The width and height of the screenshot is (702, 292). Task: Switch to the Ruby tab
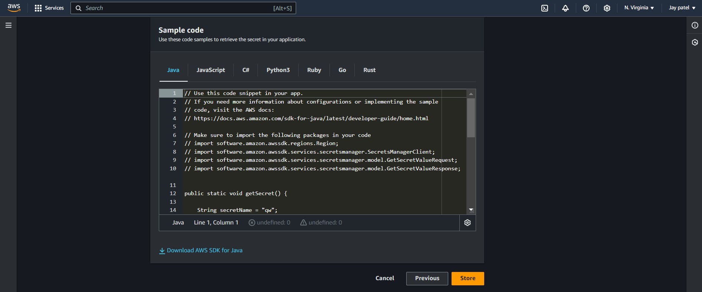314,70
